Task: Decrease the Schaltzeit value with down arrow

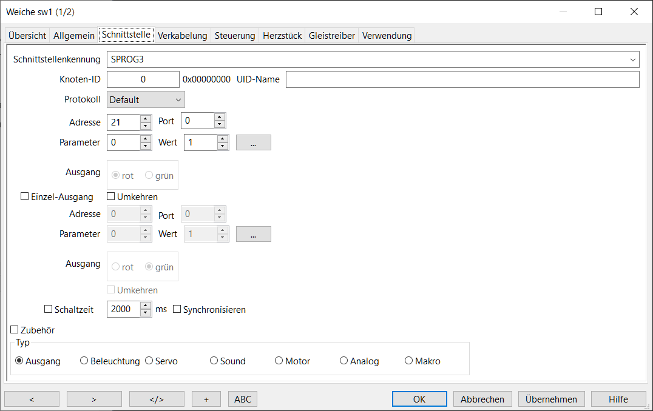Action: (146, 313)
